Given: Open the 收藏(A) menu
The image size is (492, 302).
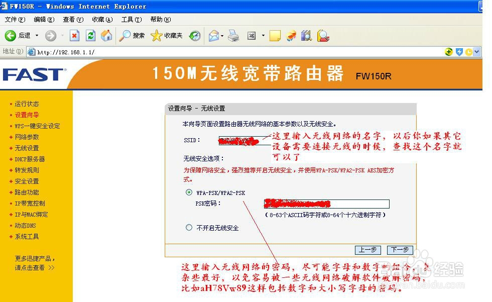Looking at the screenshot, I should tap(102, 20).
